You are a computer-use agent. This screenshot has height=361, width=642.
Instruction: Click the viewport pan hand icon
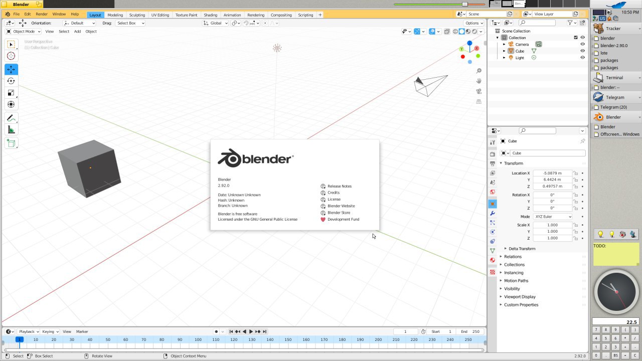[x=479, y=81]
